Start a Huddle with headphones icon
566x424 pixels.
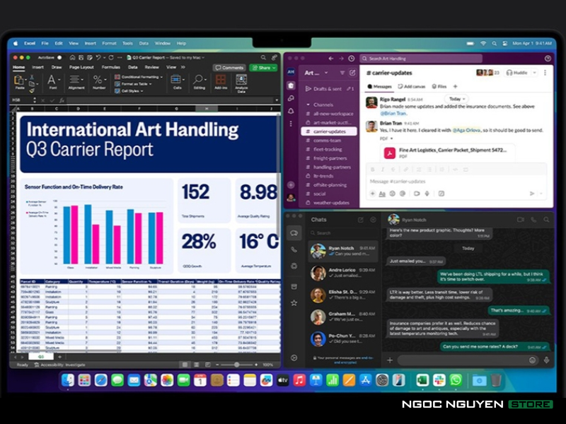(522, 72)
